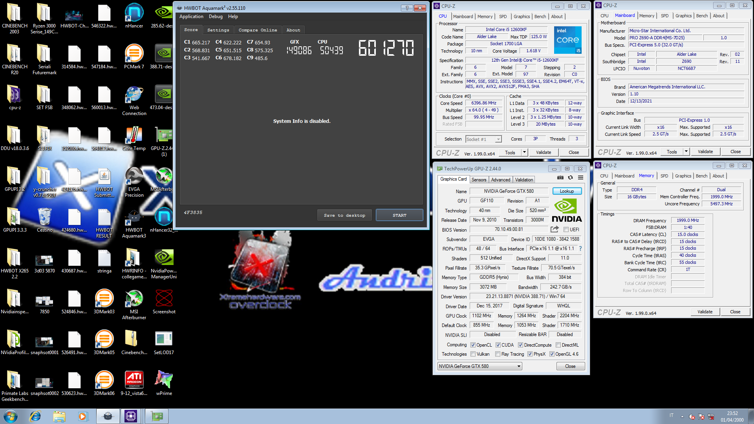Click START button in Aquamark

pos(399,215)
